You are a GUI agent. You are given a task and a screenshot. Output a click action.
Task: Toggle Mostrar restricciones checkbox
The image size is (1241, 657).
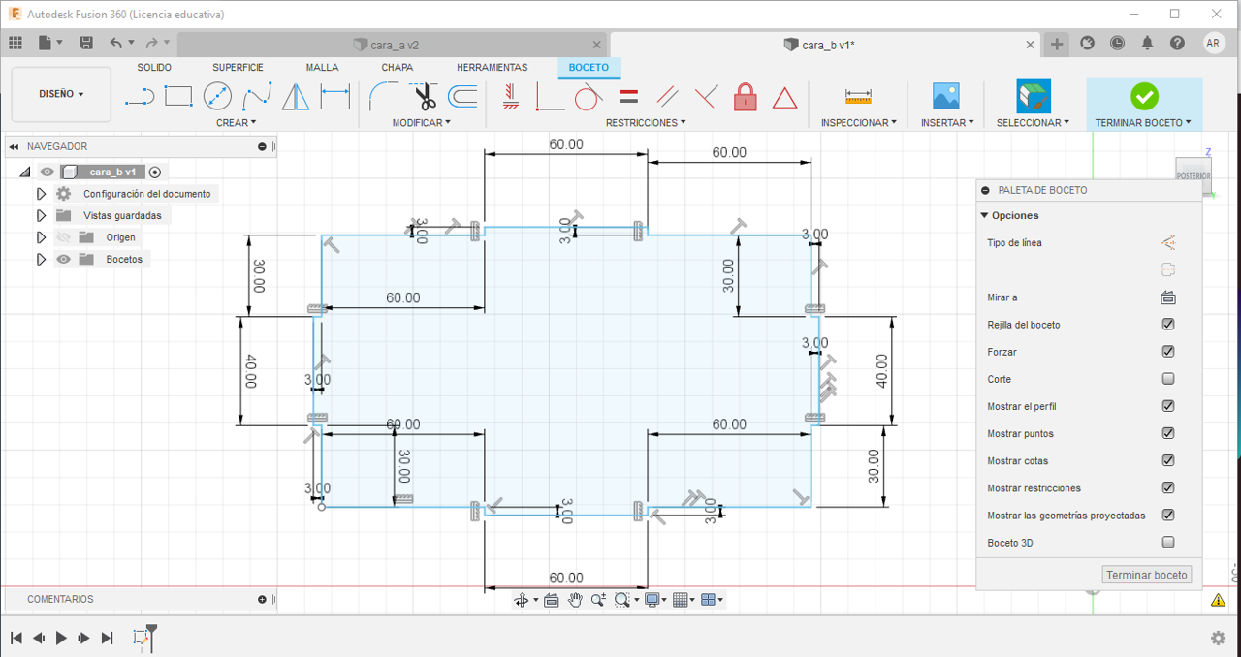click(1168, 487)
